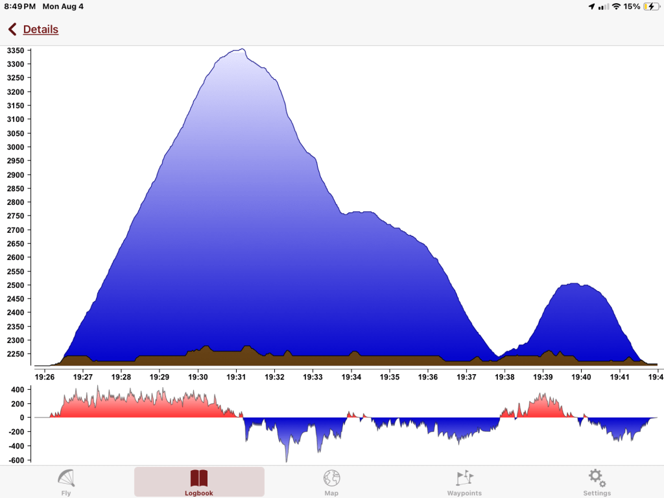Open the Waypoints tab

pos(464,478)
